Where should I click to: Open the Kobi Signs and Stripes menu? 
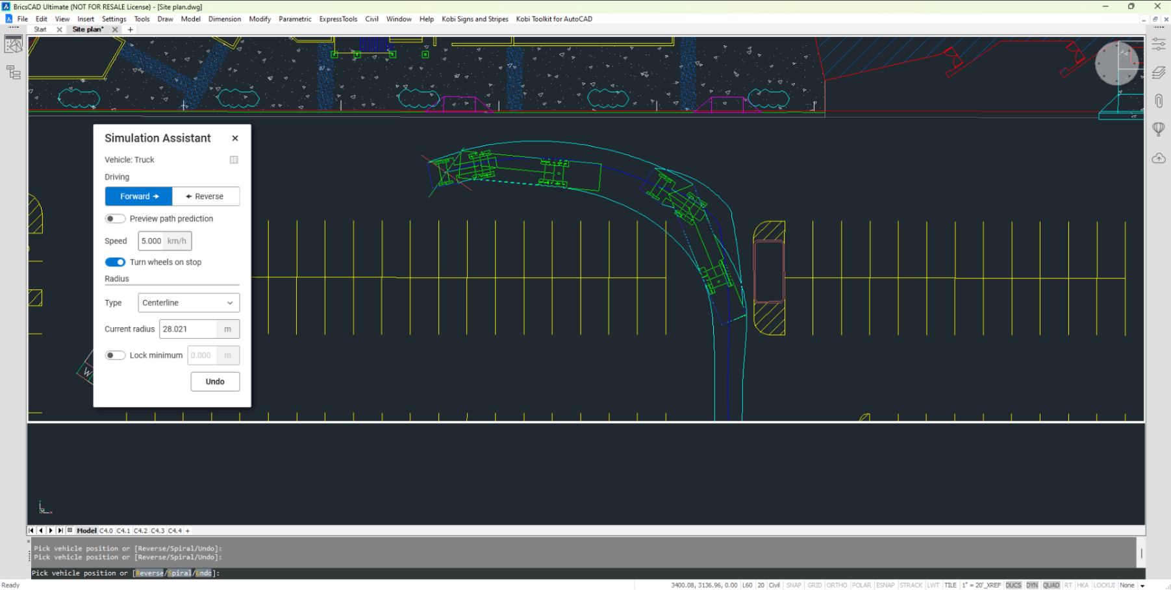click(475, 19)
